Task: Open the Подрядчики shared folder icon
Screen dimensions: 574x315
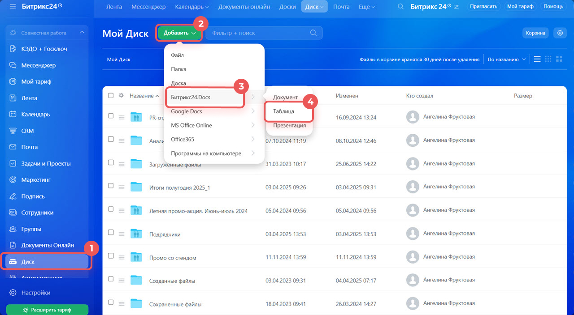Action: pyautogui.click(x=136, y=234)
